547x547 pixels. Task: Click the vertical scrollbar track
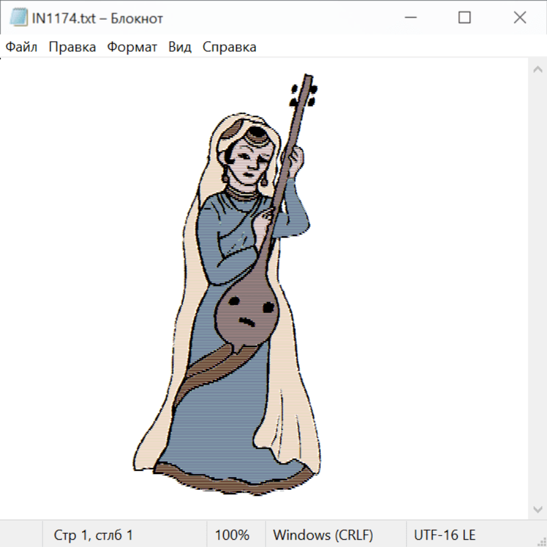click(537, 289)
